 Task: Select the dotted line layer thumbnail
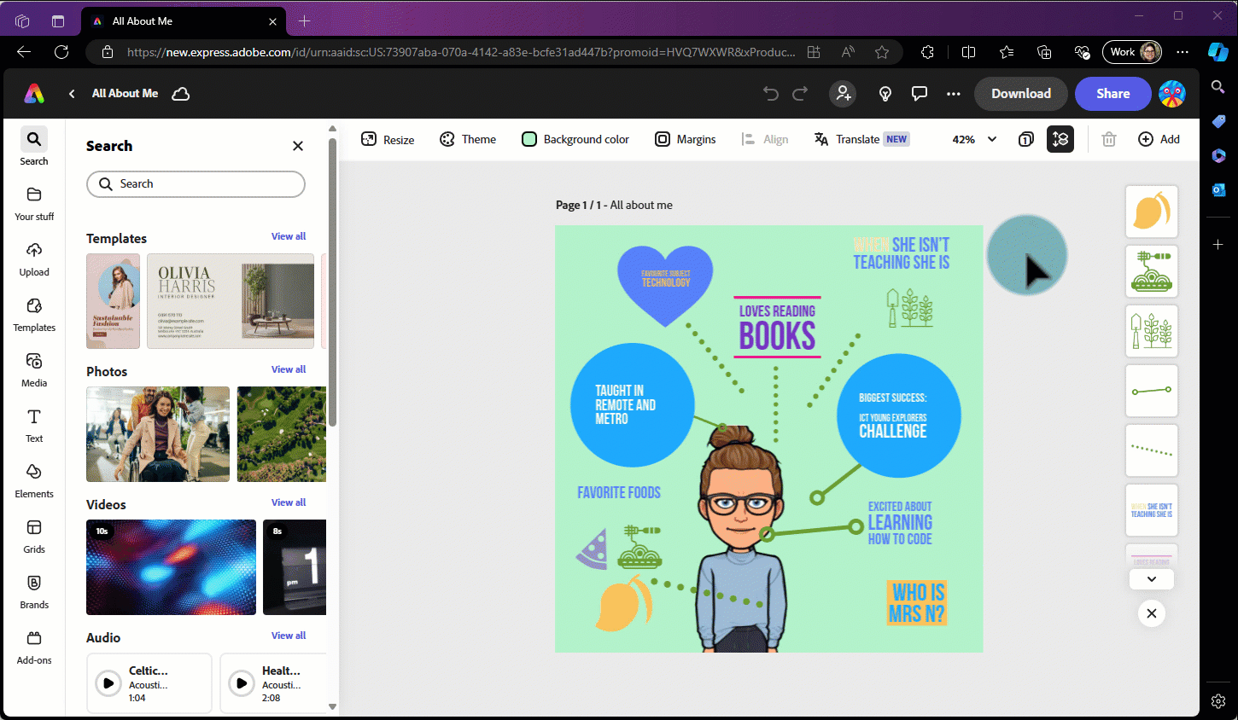tap(1152, 450)
